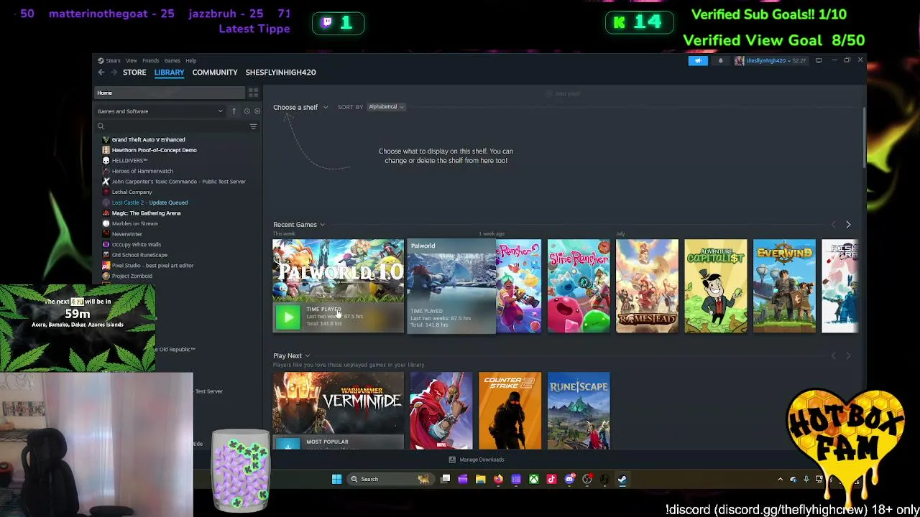The width and height of the screenshot is (920, 517).
Task: Open the Games menu
Action: click(x=172, y=61)
